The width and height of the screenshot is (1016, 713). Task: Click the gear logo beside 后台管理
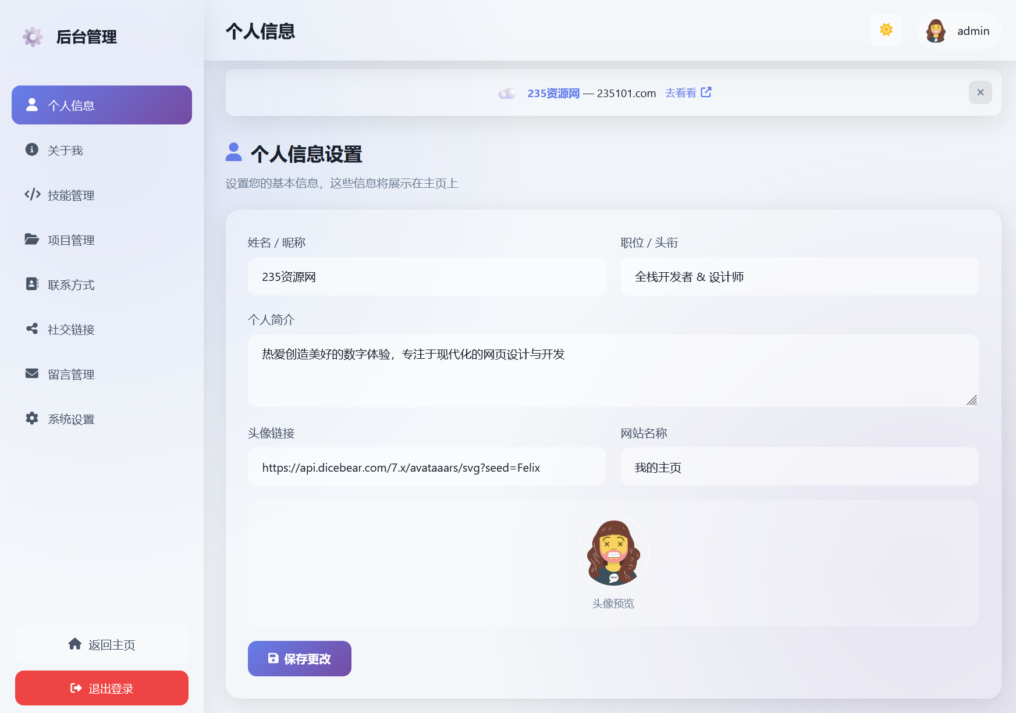coord(33,37)
